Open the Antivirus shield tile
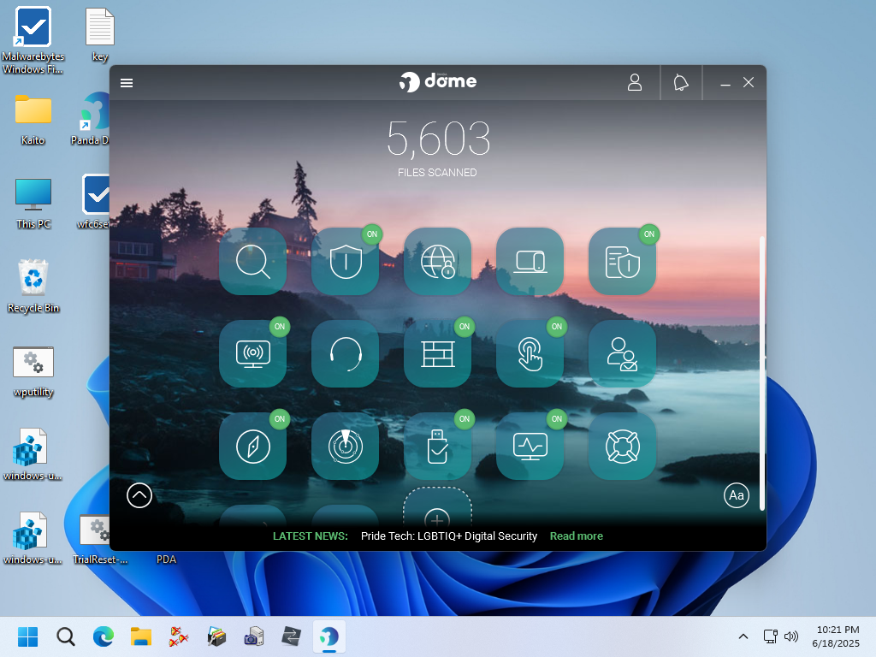Image resolution: width=876 pixels, height=657 pixels. click(x=345, y=261)
